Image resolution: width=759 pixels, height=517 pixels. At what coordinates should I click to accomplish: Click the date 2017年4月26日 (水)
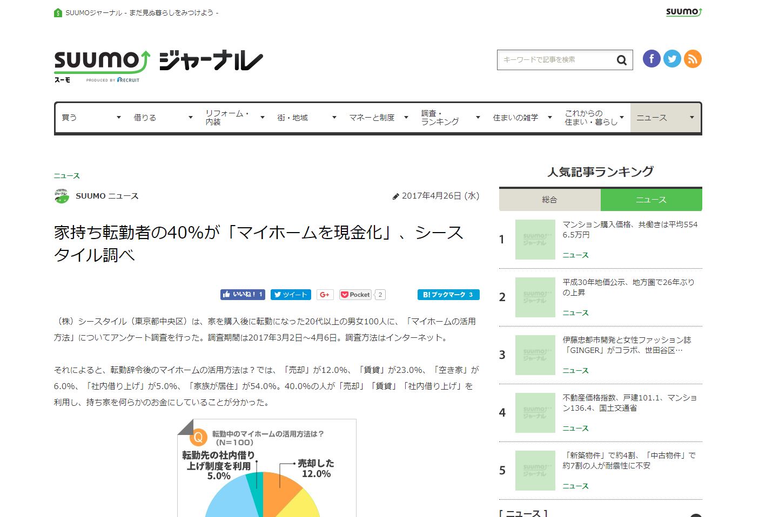(x=440, y=196)
